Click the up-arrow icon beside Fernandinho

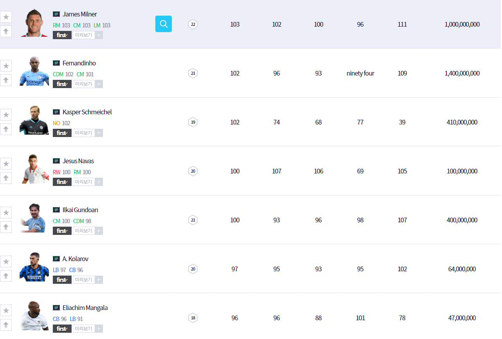6,80
